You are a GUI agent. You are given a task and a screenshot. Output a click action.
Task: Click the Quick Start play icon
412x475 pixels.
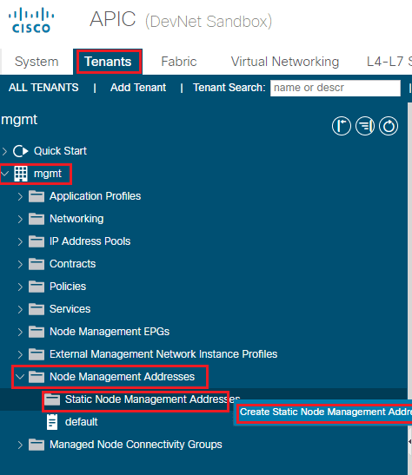point(20,151)
